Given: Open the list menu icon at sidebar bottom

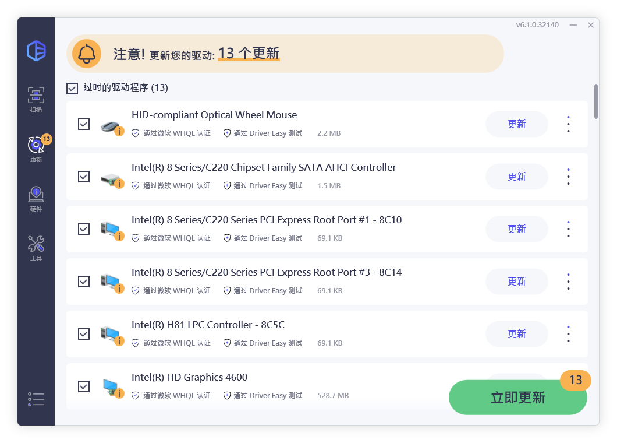Looking at the screenshot, I should click(x=36, y=399).
